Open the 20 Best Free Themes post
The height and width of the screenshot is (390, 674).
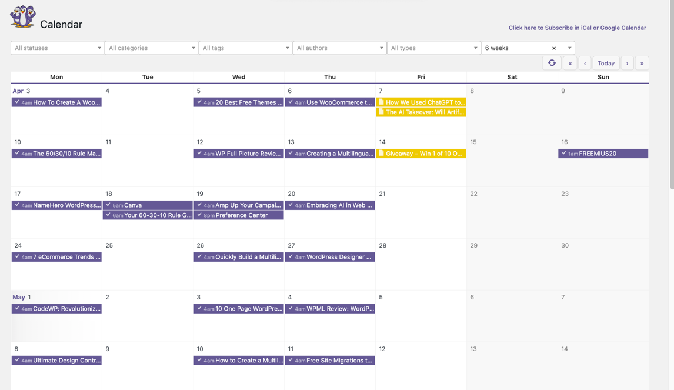click(239, 102)
